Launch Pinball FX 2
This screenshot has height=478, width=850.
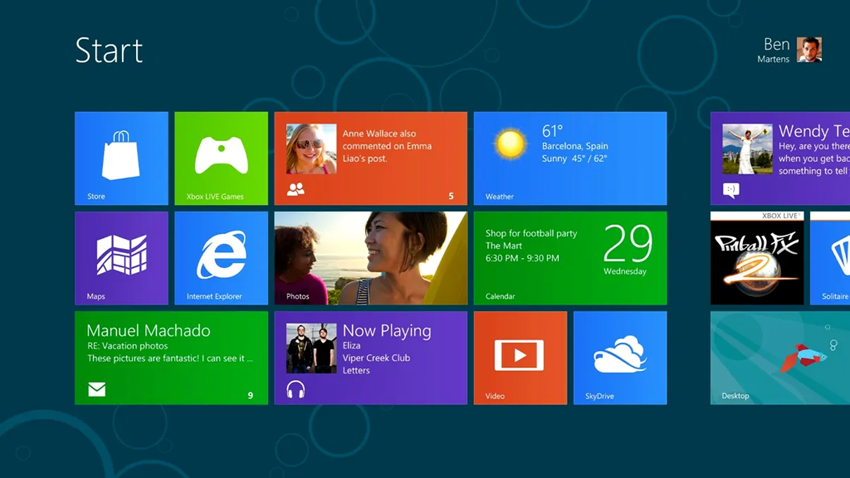tap(756, 258)
